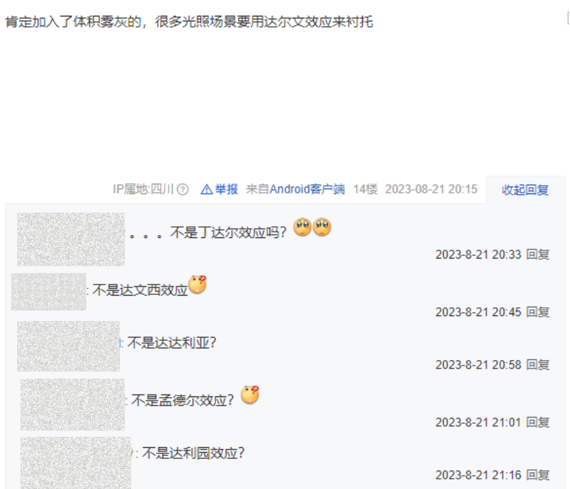Click the confused emoji after 达文西效应

click(x=198, y=285)
